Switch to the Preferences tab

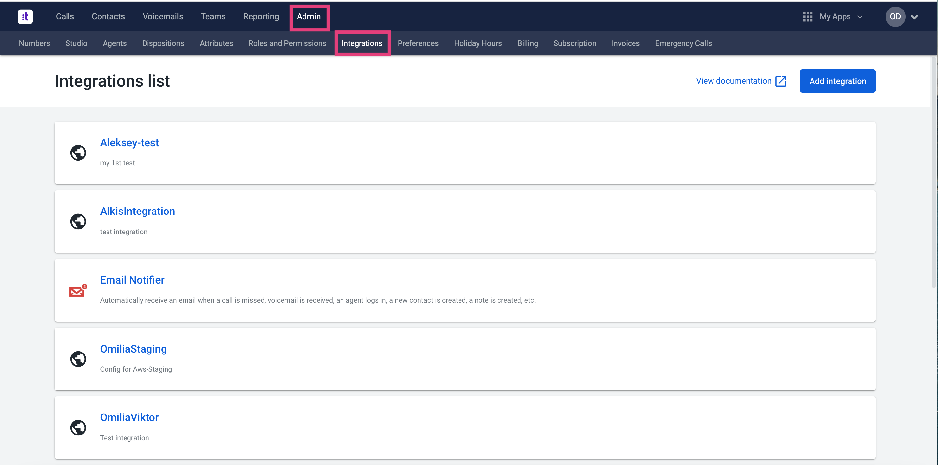[x=418, y=43]
